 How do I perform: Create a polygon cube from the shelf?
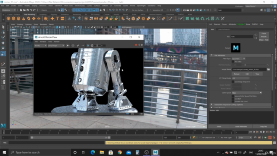coord(13,19)
